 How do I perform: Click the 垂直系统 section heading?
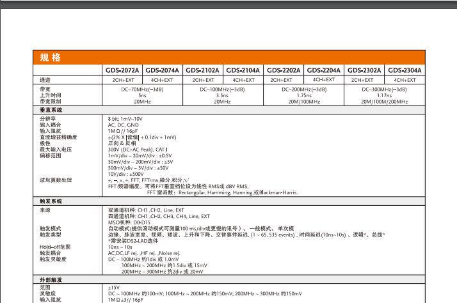point(51,110)
